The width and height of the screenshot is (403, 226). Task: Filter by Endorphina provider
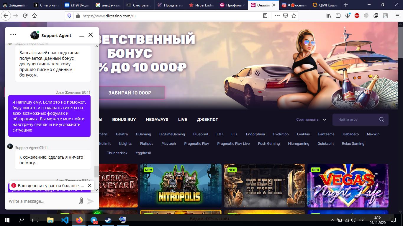coord(255,134)
